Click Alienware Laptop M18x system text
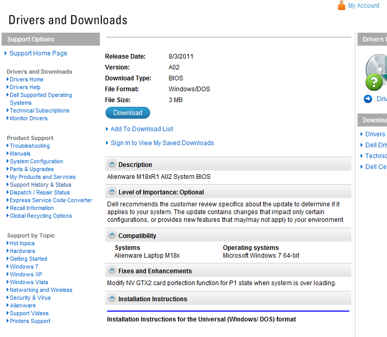Image resolution: width=387 pixels, height=337 pixels. (147, 256)
